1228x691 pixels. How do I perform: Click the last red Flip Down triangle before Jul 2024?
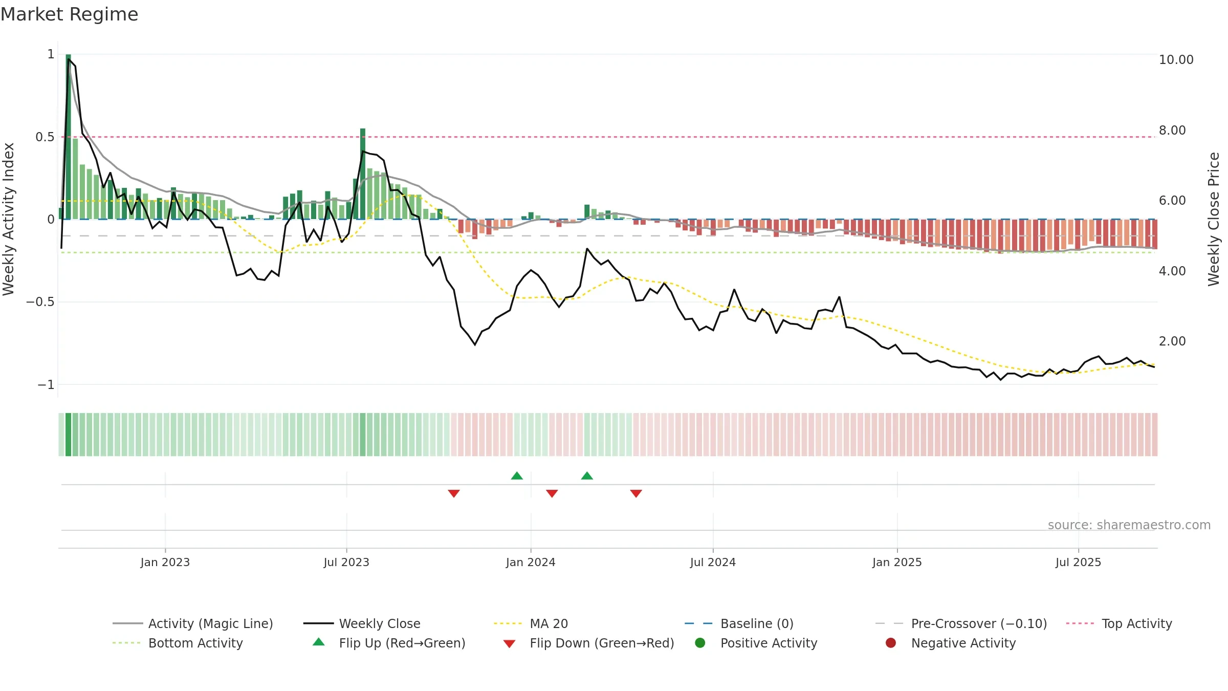(x=636, y=493)
